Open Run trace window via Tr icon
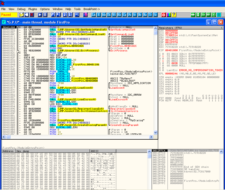The width and height of the screenshot is (225, 190). [150, 15]
